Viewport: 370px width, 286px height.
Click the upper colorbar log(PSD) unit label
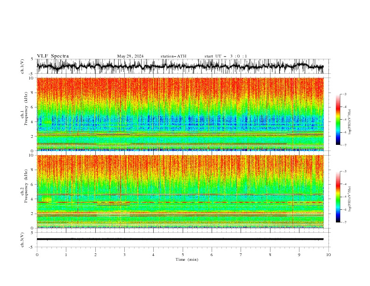pyautogui.click(x=350, y=122)
